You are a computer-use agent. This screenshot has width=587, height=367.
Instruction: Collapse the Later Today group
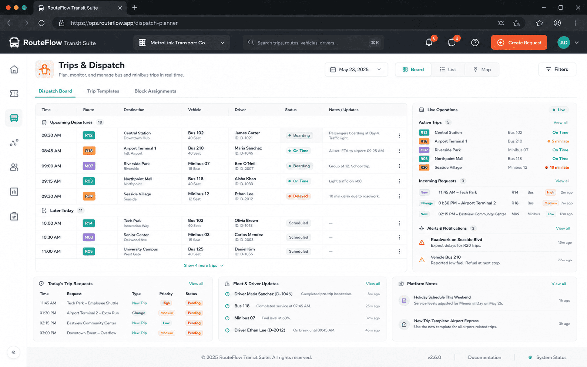(44, 211)
